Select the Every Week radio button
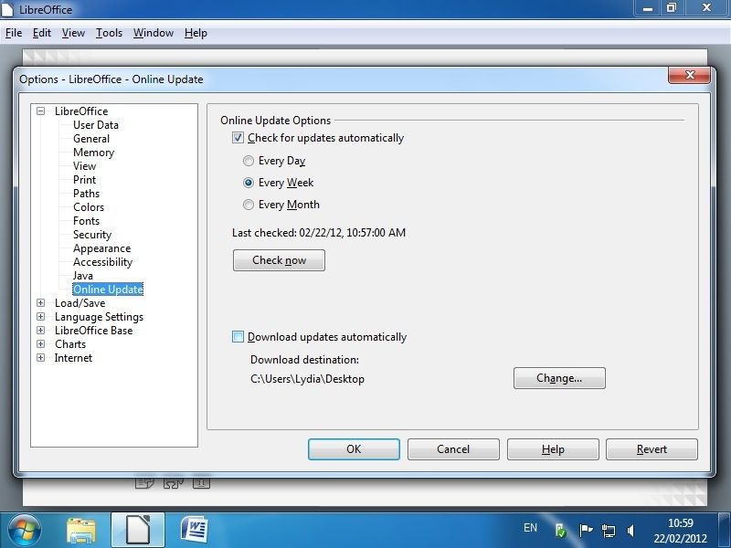 tap(249, 183)
